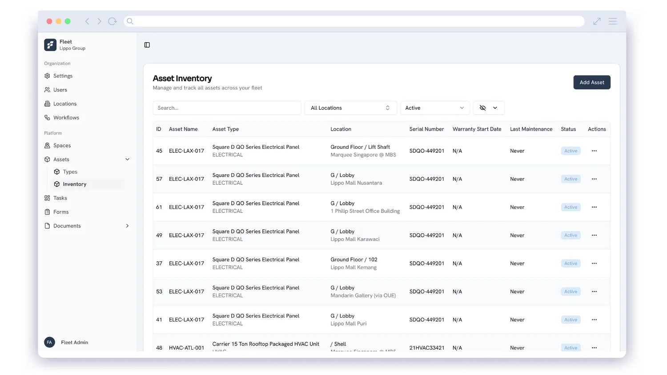Open row actions for asset ID 57
This screenshot has height=375, width=667.
[x=594, y=179]
